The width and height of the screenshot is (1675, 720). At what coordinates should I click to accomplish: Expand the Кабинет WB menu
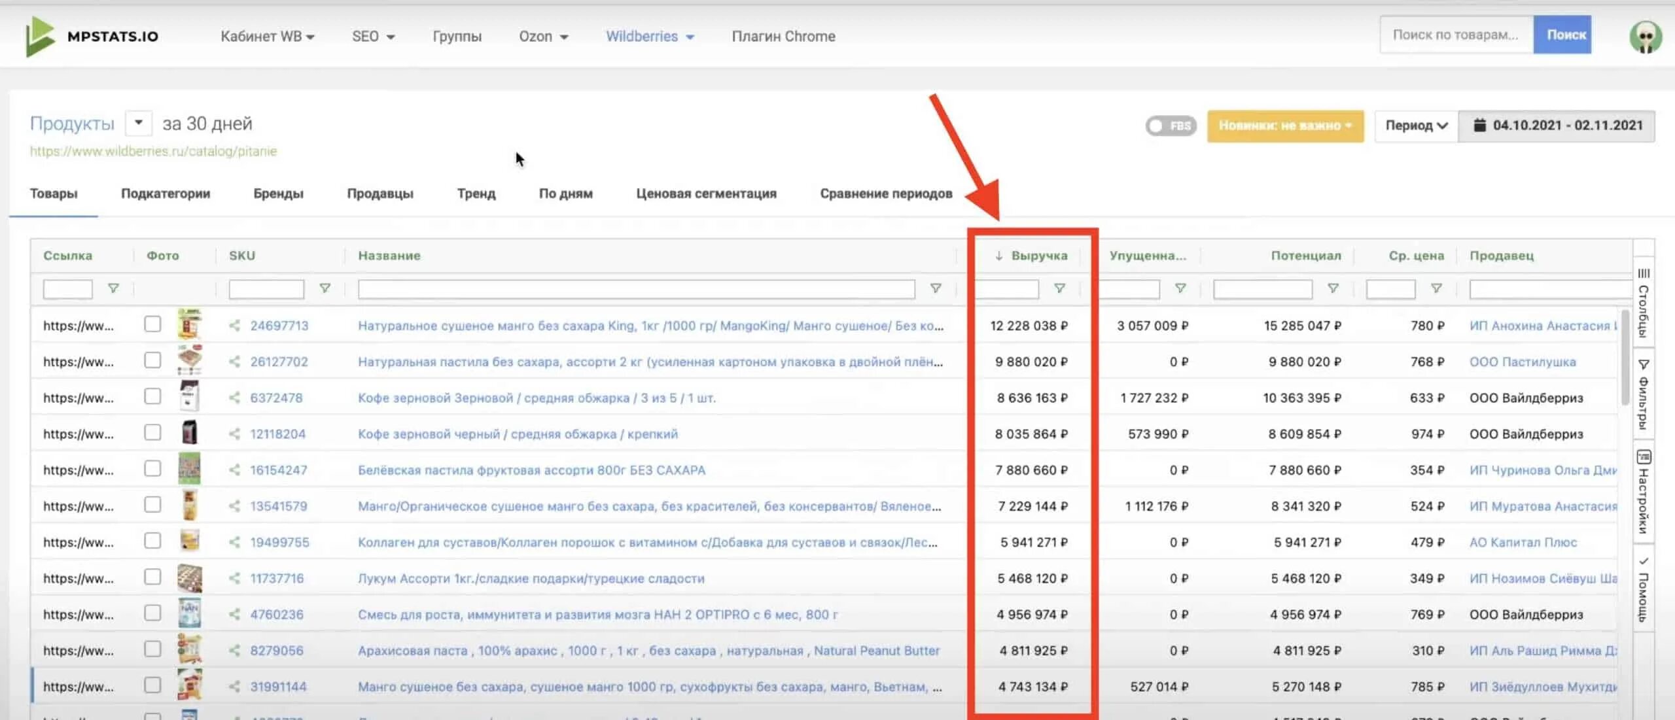267,37
